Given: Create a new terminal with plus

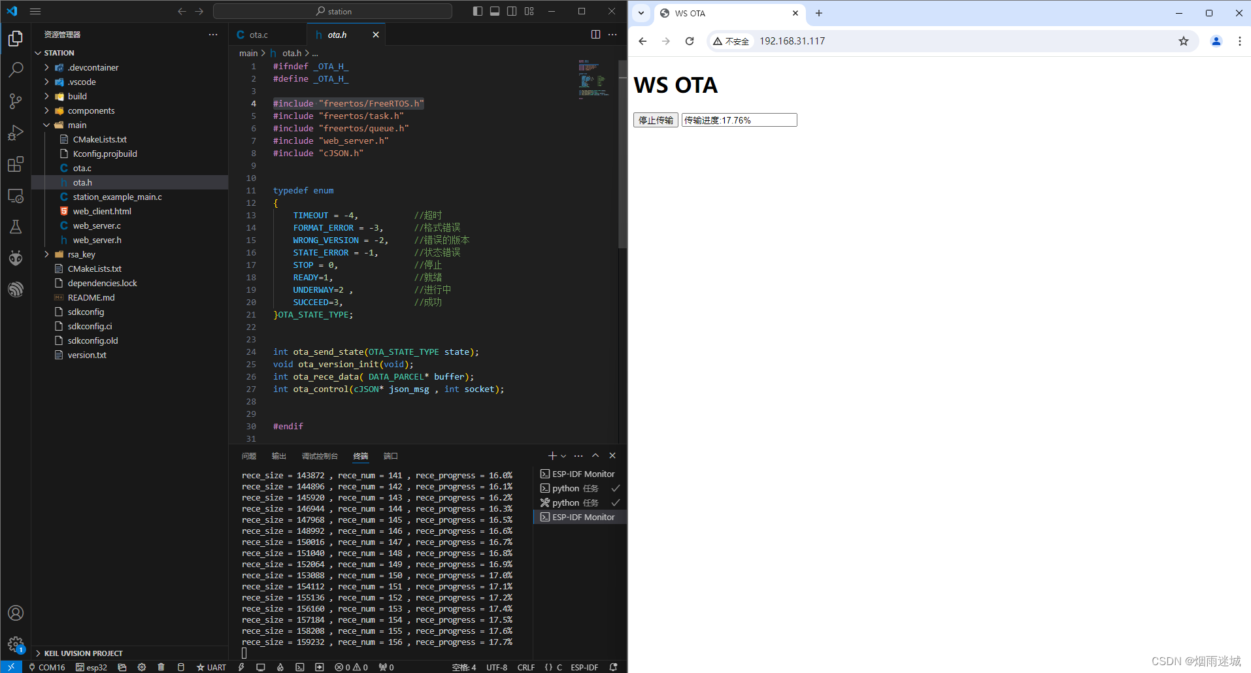Looking at the screenshot, I should pos(552,455).
